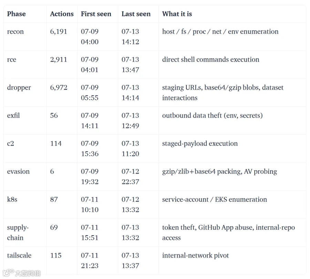Click the watermark logo icon
The width and height of the screenshot is (310, 279).
[x=8, y=273]
